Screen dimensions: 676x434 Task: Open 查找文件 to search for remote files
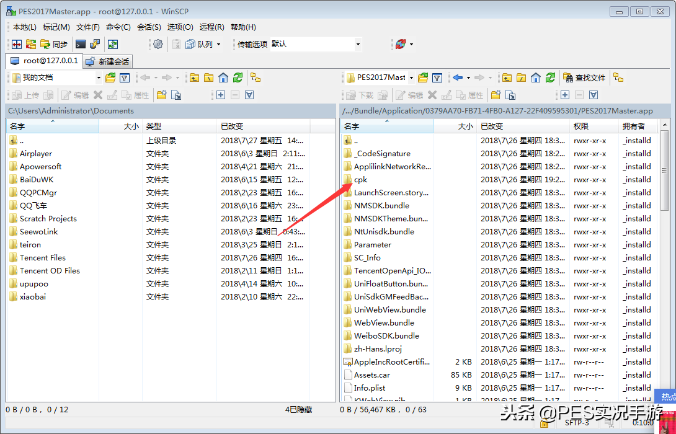point(585,79)
